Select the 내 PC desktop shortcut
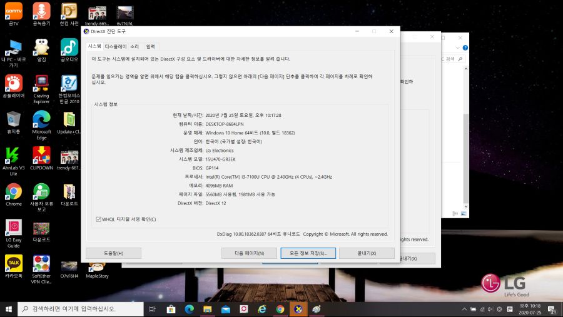563x317 pixels. pos(14,53)
